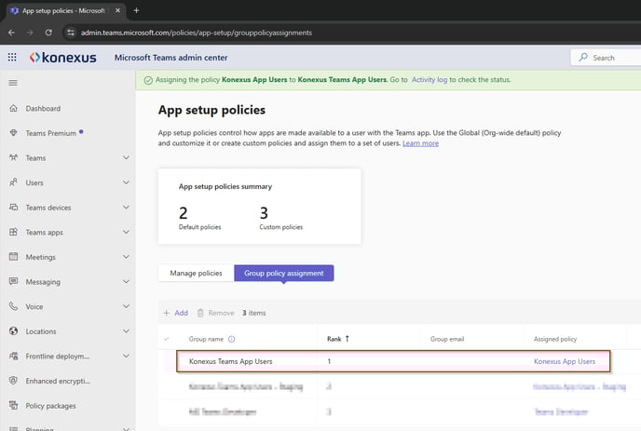Open the Dashboard menu item

pos(43,108)
